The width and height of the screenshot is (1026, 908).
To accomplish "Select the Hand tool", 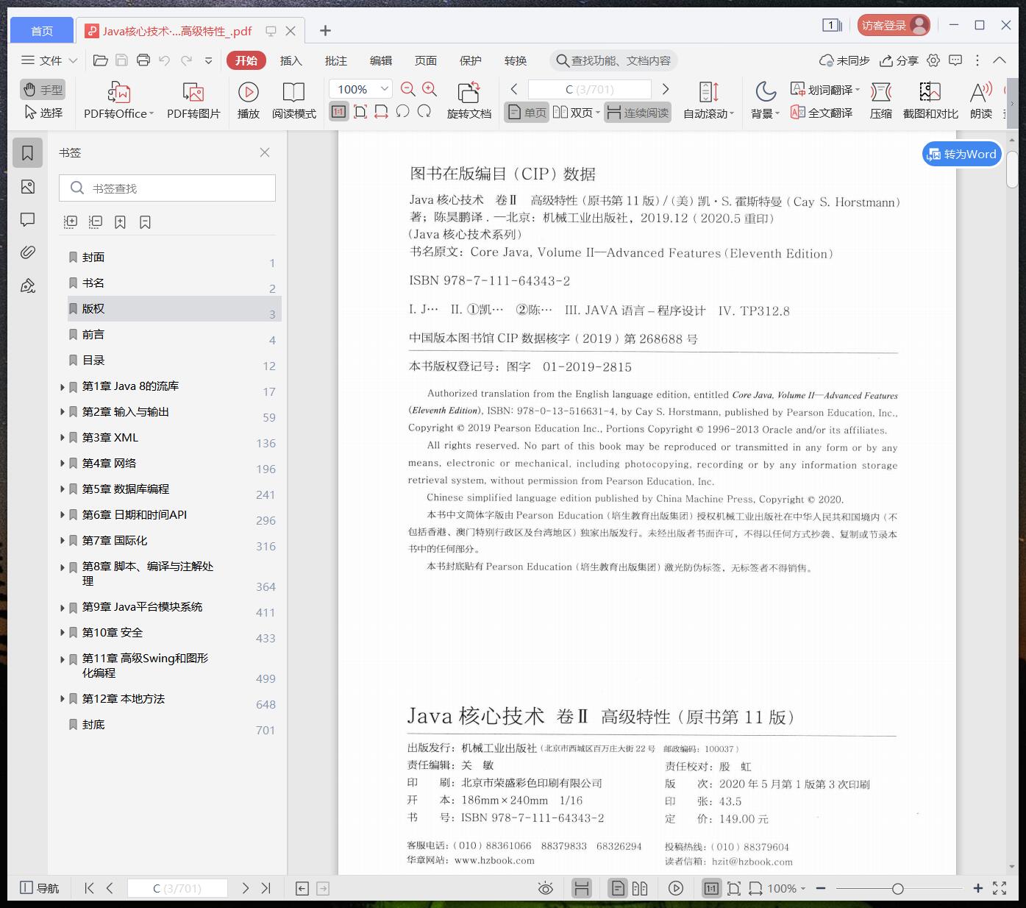I will pyautogui.click(x=43, y=90).
